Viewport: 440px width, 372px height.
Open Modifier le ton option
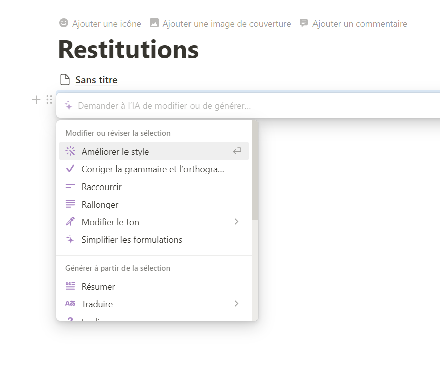point(154,222)
